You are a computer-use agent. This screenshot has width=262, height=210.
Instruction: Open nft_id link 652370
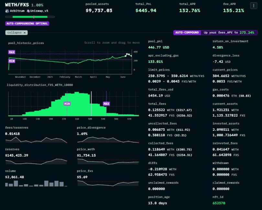click(219, 203)
